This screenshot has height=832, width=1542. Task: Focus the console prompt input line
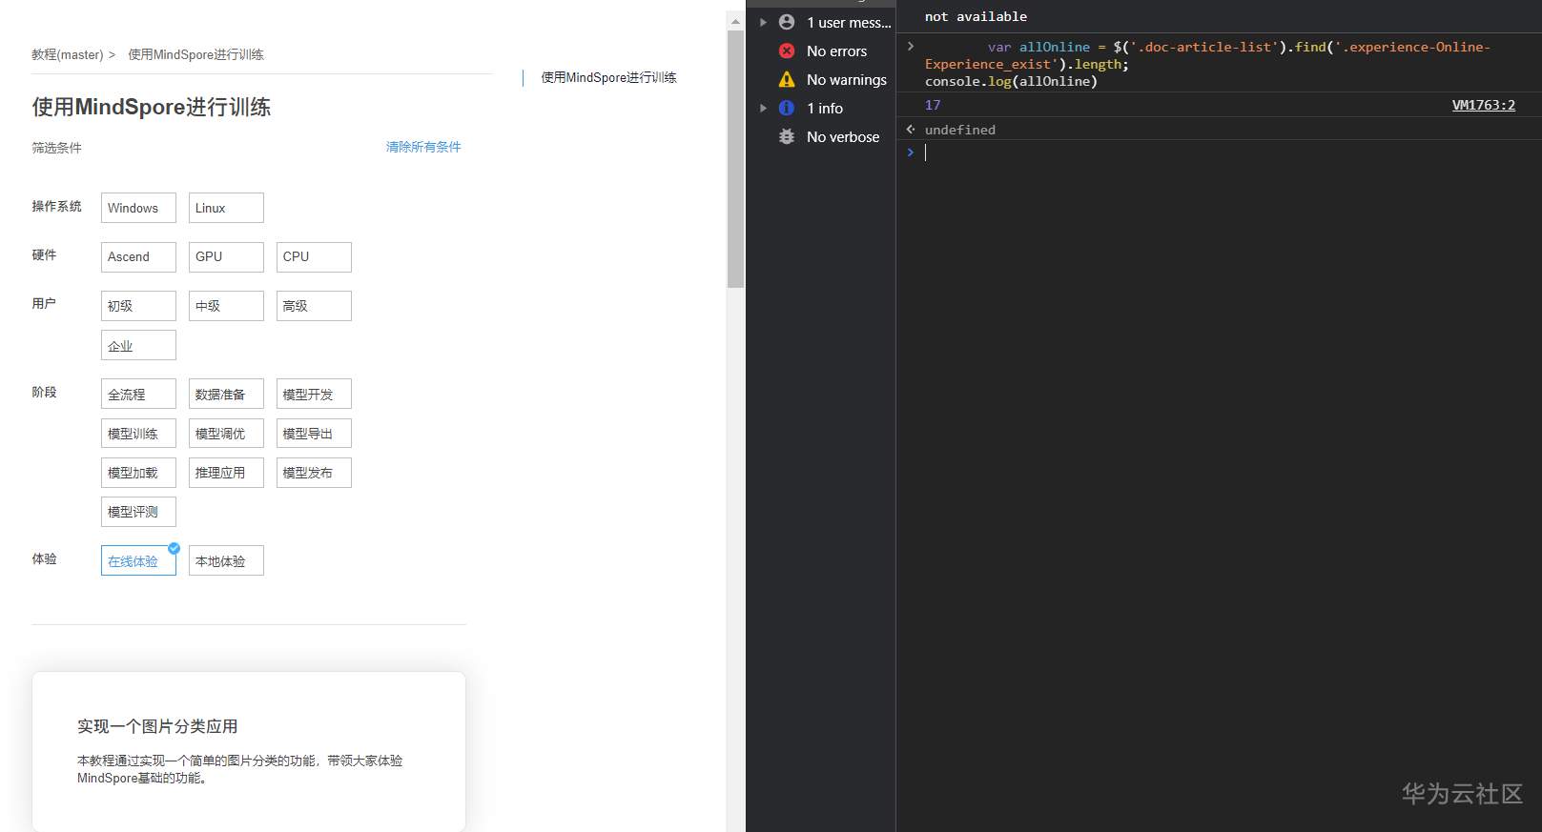[1230, 152]
